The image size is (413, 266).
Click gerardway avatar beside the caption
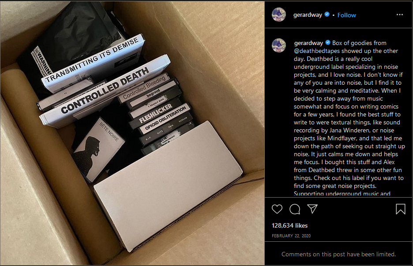(x=279, y=45)
